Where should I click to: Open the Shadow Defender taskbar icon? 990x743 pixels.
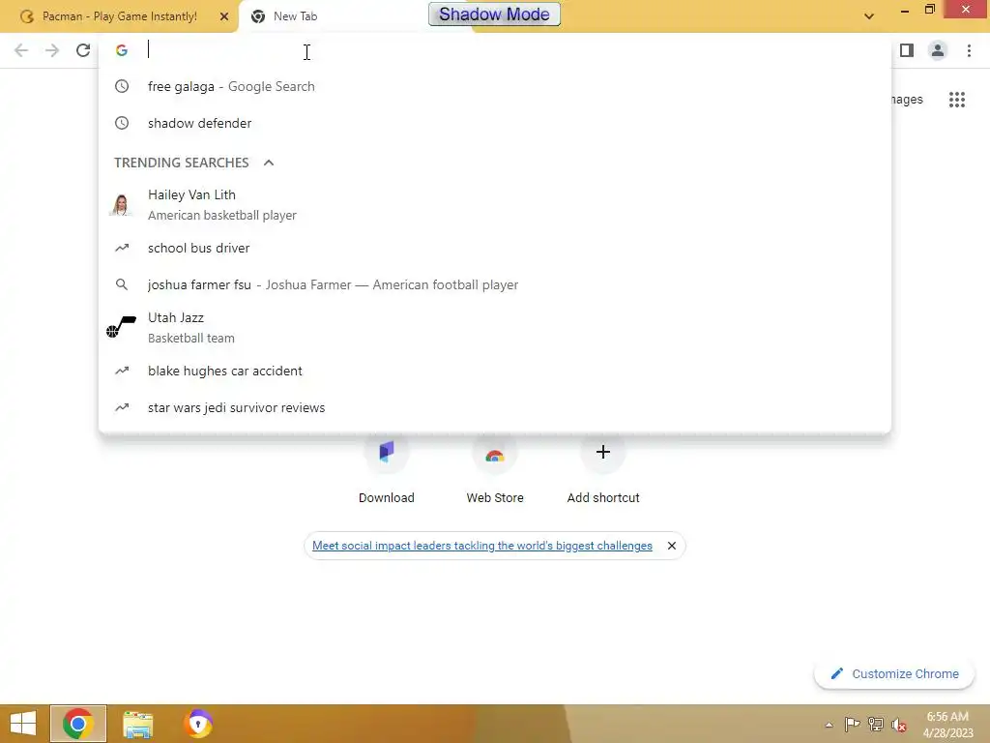pos(198,724)
